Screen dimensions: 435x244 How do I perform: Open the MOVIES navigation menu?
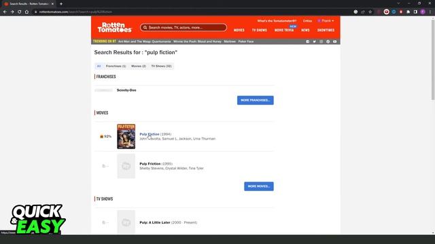click(x=239, y=30)
